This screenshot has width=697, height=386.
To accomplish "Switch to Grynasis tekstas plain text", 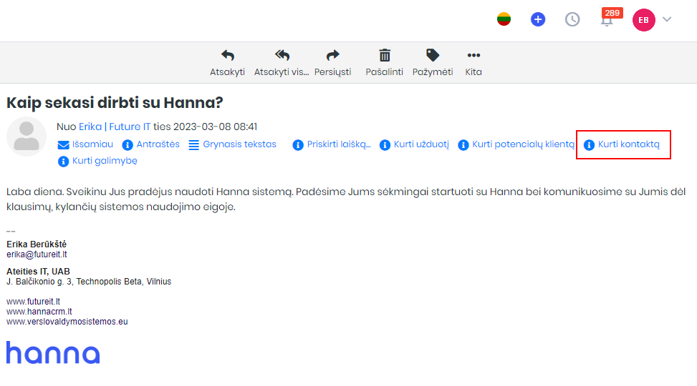I will [239, 144].
